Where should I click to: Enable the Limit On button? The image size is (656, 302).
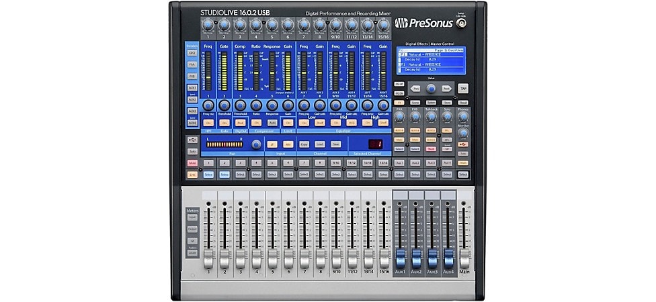(x=288, y=123)
